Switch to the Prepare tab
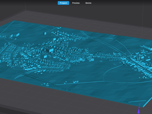This screenshot has width=152, height=114. pyautogui.click(x=63, y=3)
